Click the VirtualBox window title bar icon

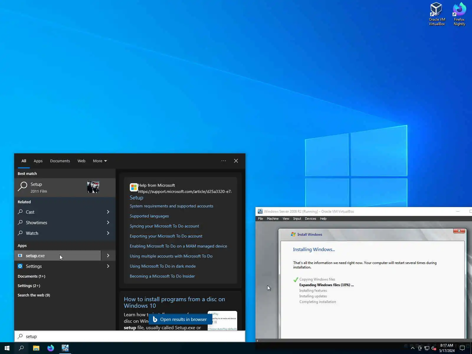pyautogui.click(x=260, y=211)
